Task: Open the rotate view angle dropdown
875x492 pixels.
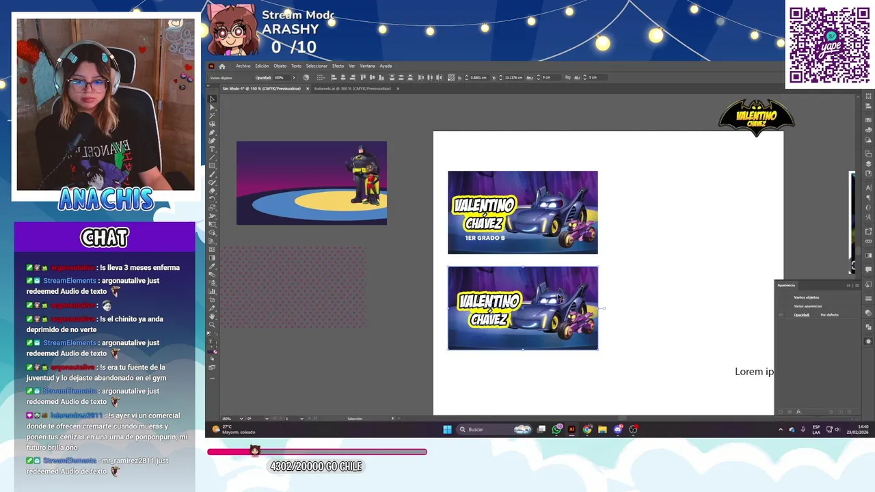Action: 267,418
